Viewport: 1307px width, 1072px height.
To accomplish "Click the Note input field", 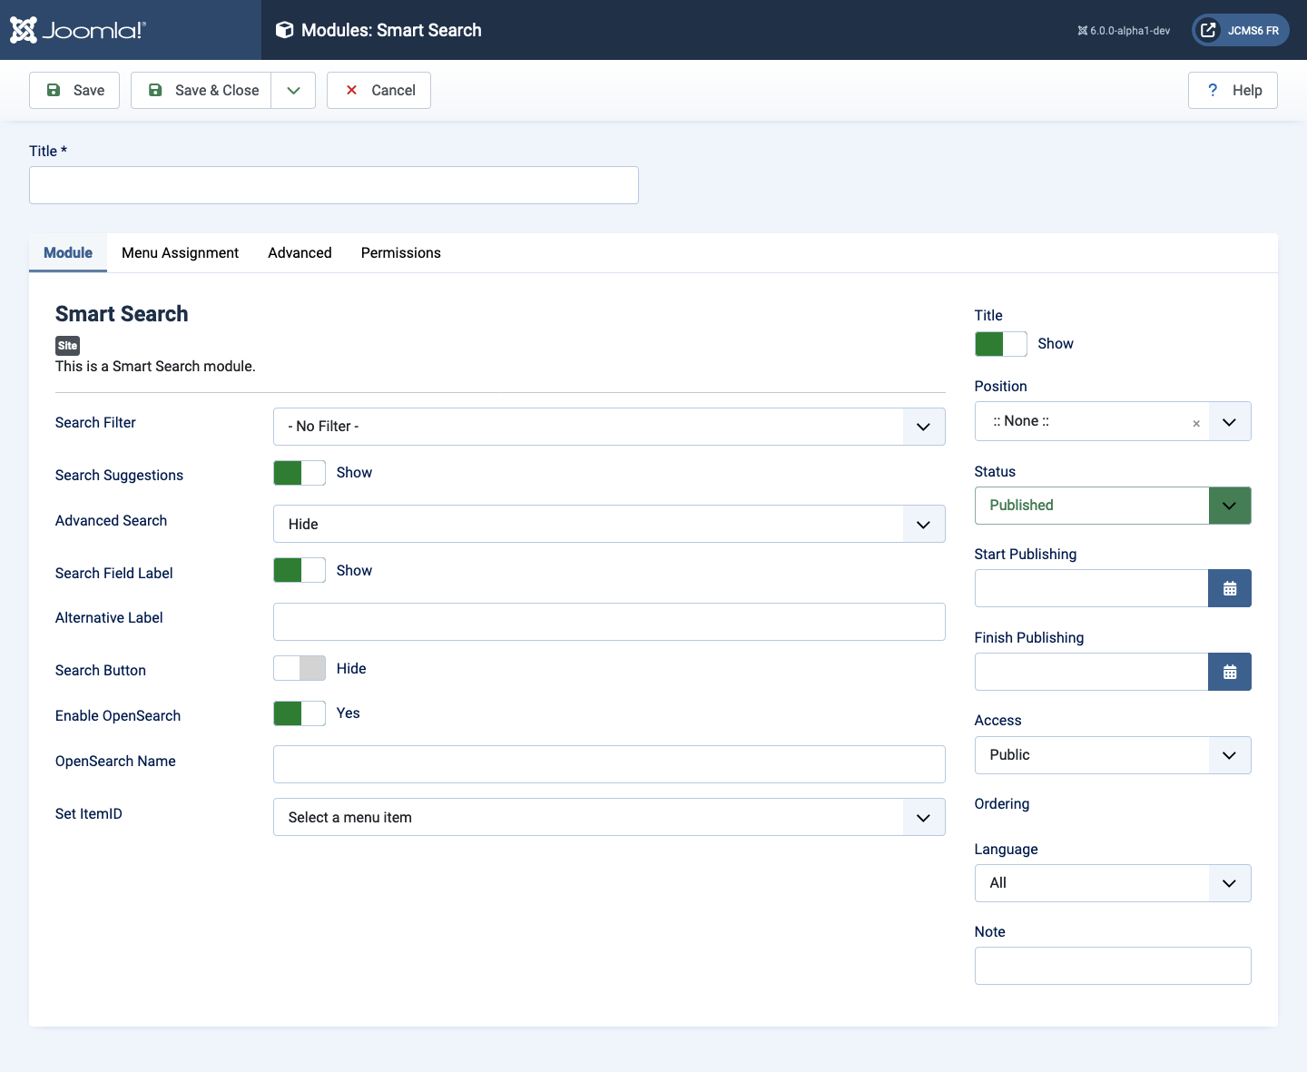I will (1113, 966).
